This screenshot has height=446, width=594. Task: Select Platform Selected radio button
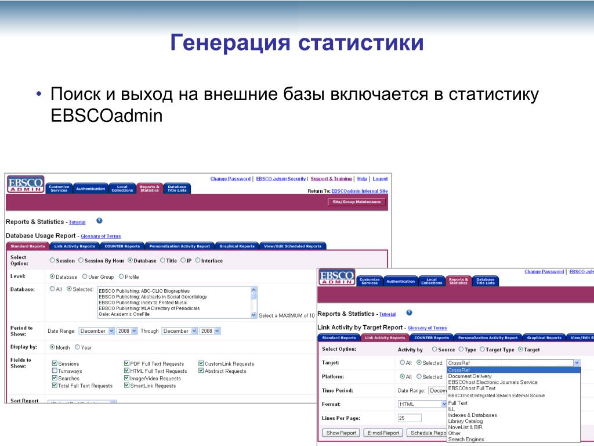[419, 376]
